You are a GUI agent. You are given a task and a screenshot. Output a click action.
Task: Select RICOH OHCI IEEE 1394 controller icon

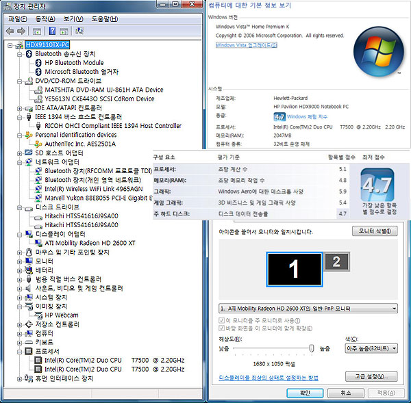click(38, 126)
